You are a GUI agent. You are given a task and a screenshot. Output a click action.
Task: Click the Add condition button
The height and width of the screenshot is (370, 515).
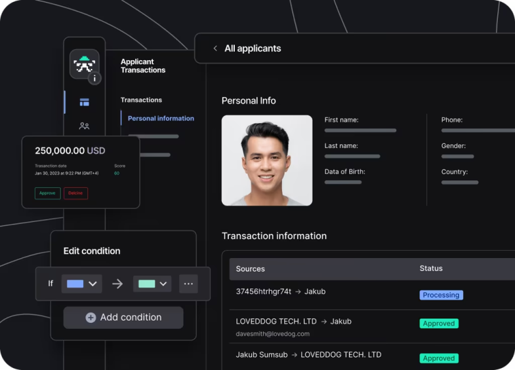coord(123,318)
